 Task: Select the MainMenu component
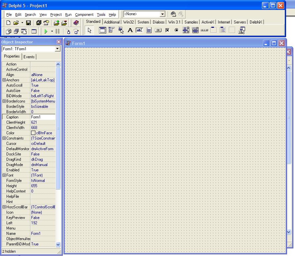click(111, 30)
